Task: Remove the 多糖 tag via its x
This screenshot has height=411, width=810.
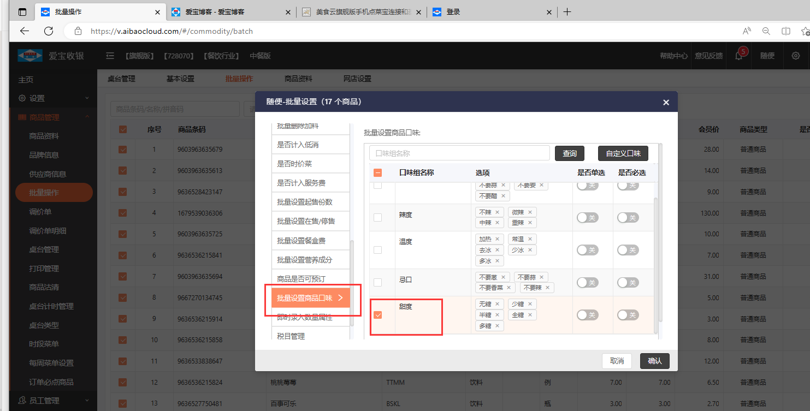Action: coord(497,326)
